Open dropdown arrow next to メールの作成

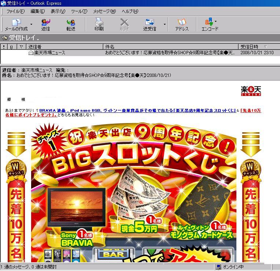click(x=31, y=25)
